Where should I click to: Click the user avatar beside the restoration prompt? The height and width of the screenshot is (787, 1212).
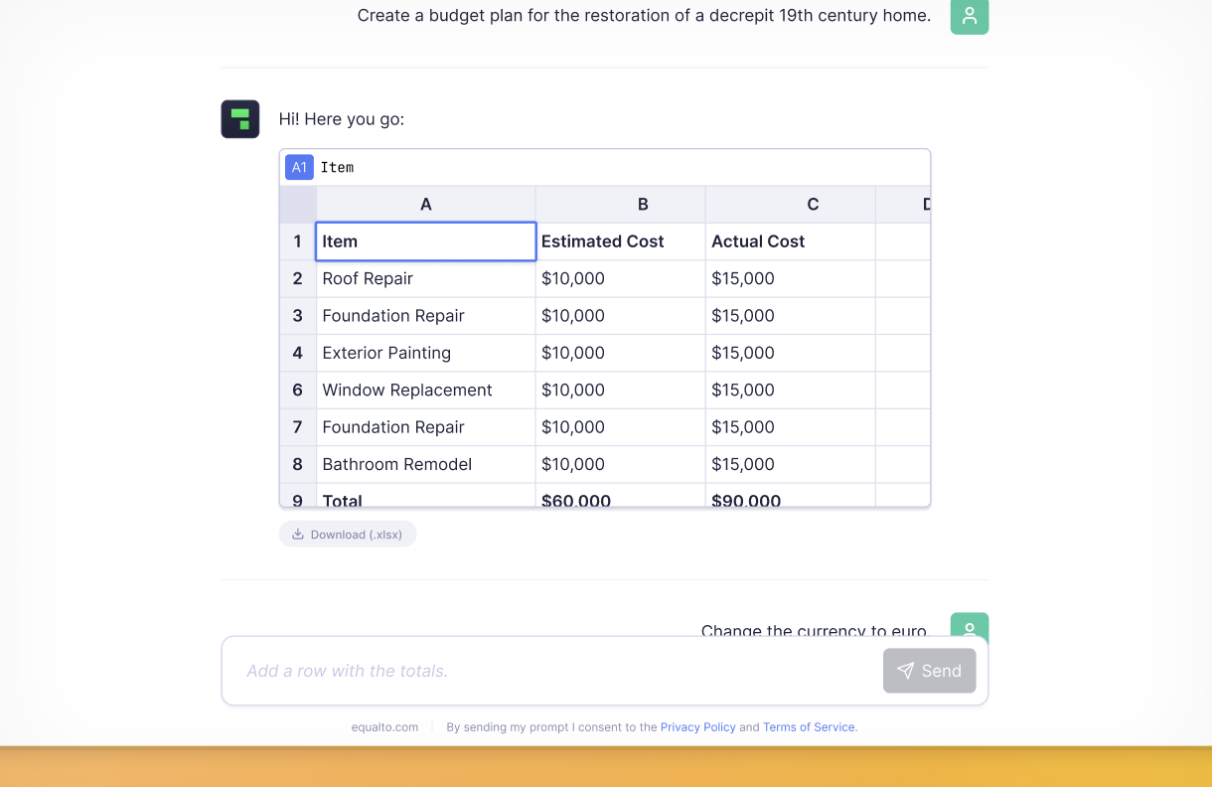(970, 16)
